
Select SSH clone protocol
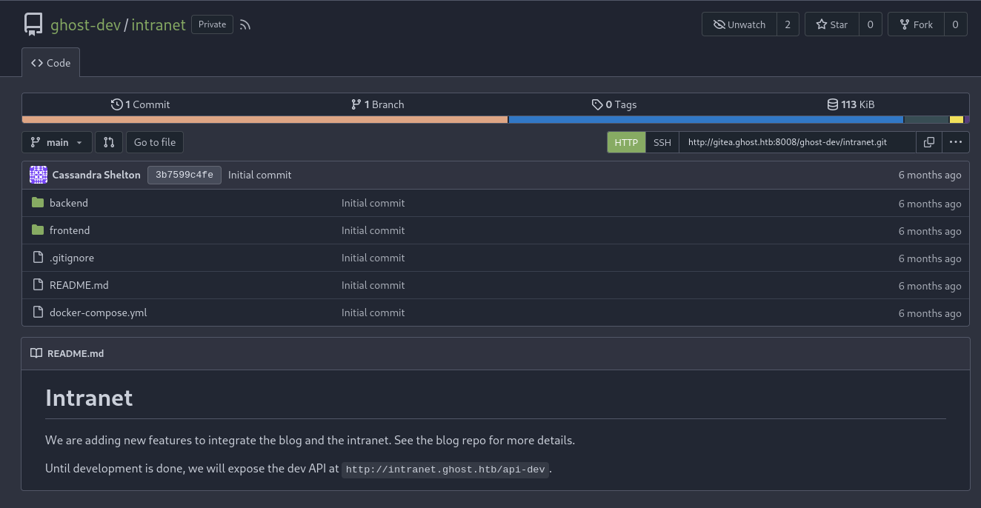click(662, 142)
